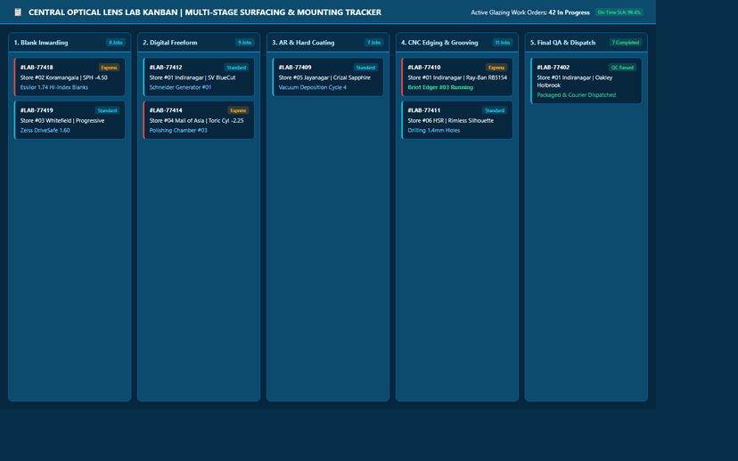The height and width of the screenshot is (461, 738).
Task: Select the #LAB-77409 Crizal Sapphire card
Action: (x=328, y=77)
